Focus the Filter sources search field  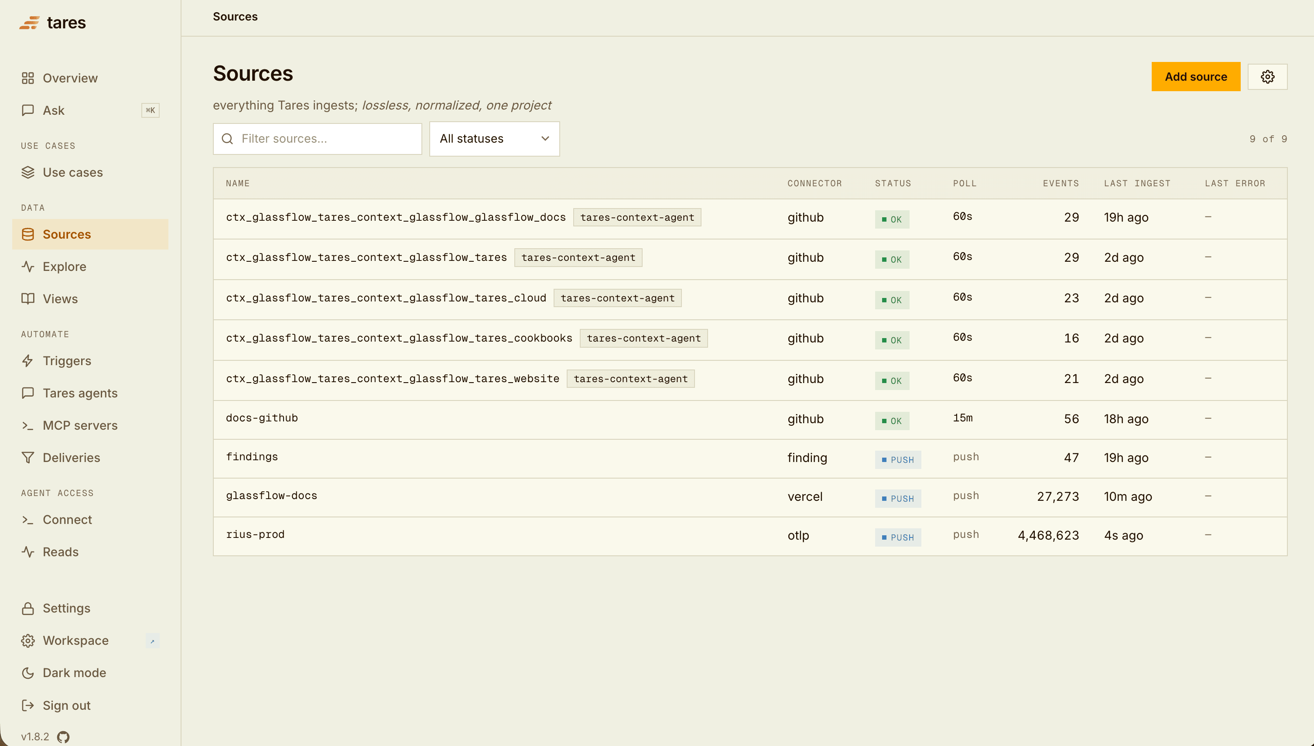click(x=317, y=139)
